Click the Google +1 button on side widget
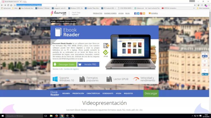This screenshot has width=211, height=118. click(x=205, y=65)
